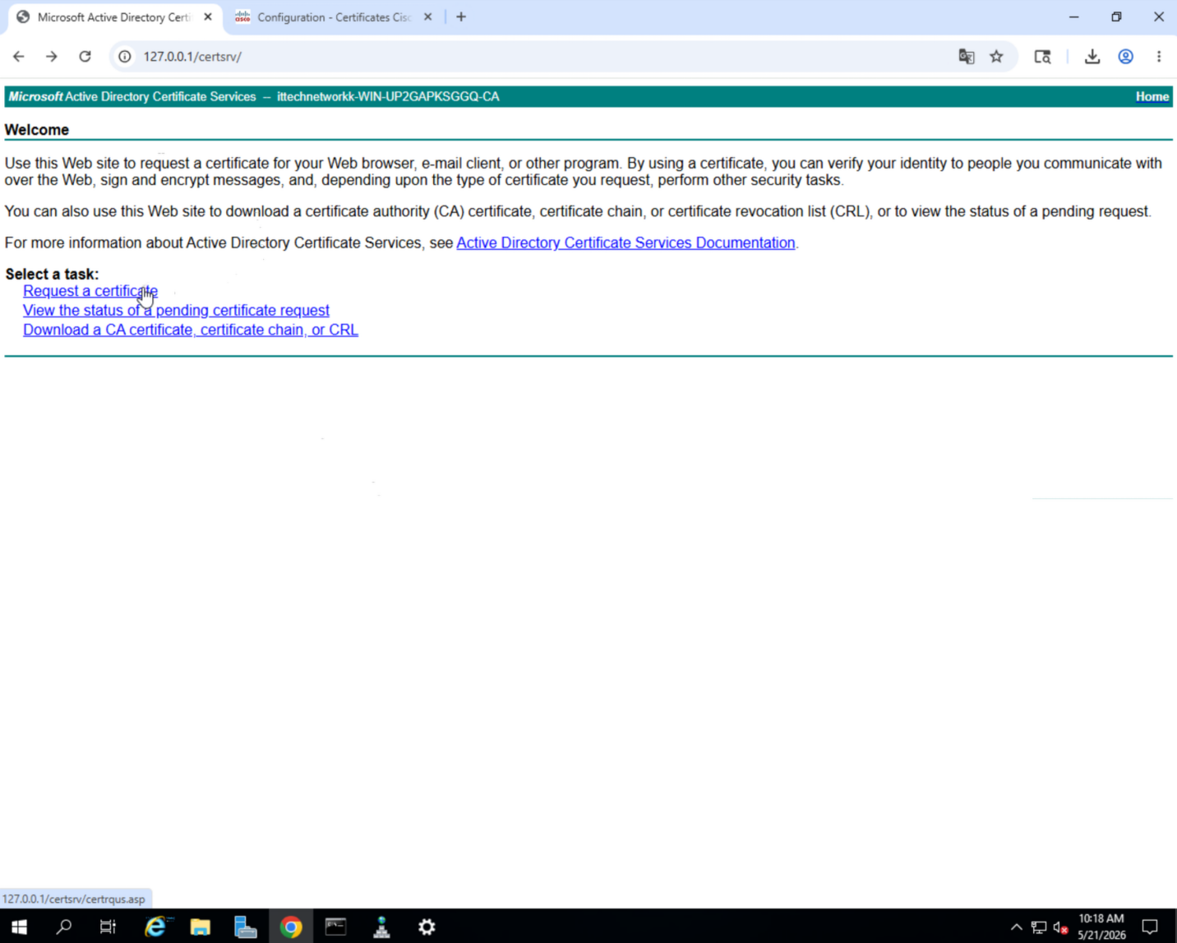Viewport: 1177px width, 943px height.
Task: Go forward in browser history
Action: tap(52, 57)
